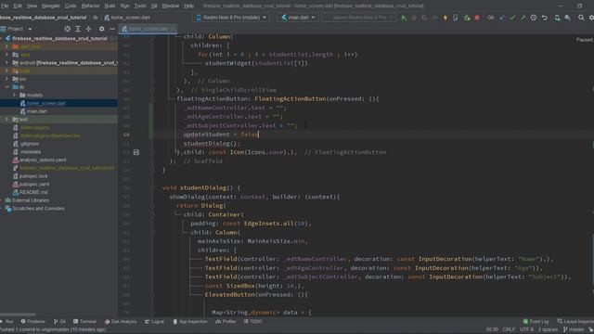The image size is (594, 334).
Task: Open the Layout Inspector tool window
Action: point(575,322)
